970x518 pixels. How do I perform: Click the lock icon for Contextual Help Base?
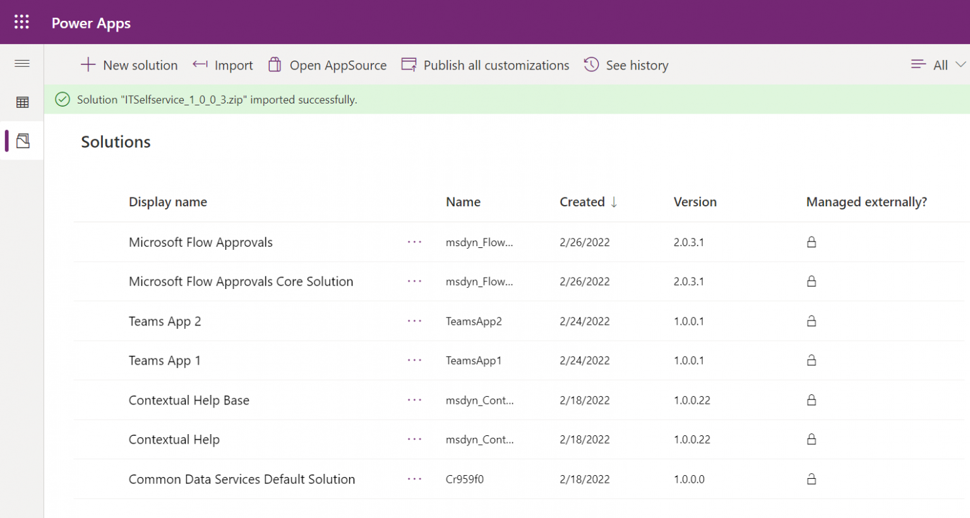tap(811, 400)
